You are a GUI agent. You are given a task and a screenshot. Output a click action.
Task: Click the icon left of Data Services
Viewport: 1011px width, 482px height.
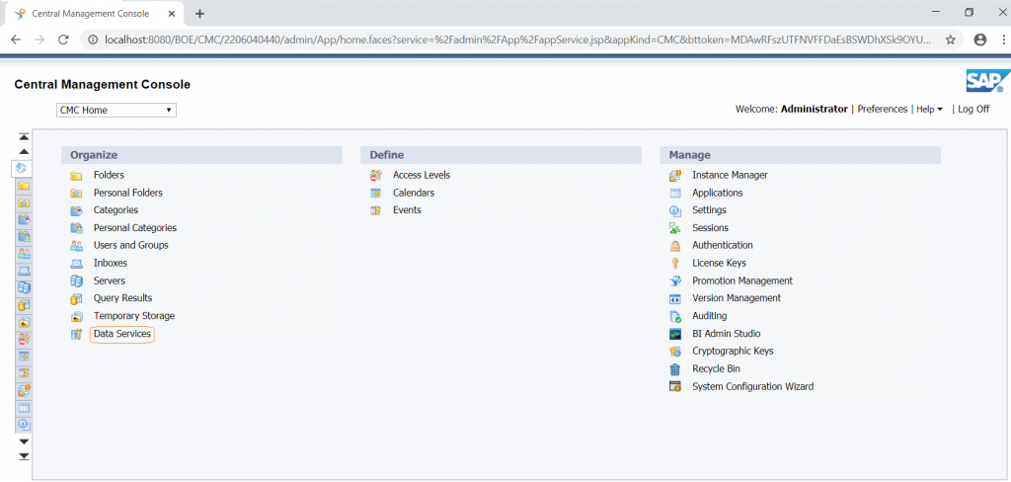(x=76, y=334)
